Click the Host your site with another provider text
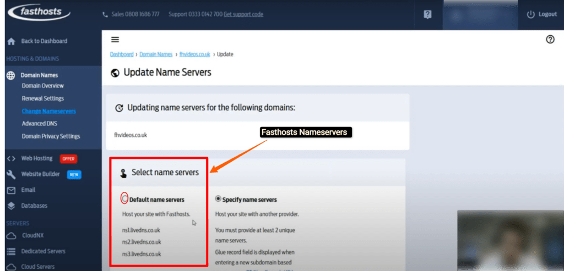 (x=257, y=214)
